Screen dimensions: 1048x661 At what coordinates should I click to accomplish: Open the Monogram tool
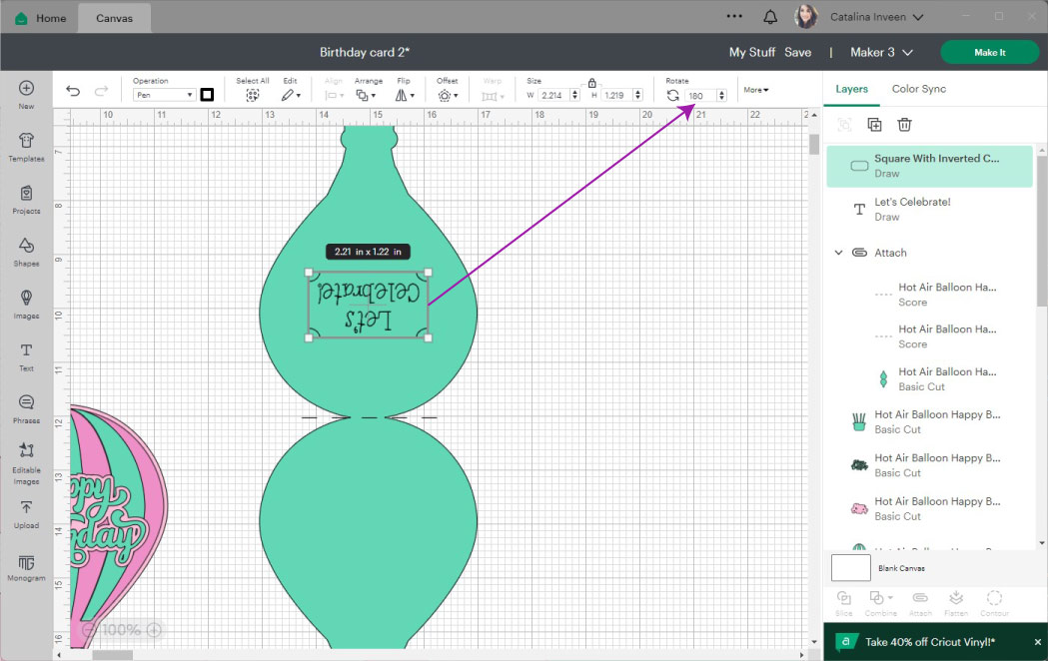26,568
